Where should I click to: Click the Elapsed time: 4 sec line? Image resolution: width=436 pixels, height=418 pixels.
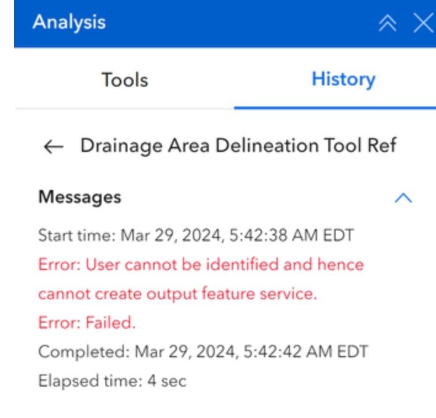pyautogui.click(x=112, y=381)
